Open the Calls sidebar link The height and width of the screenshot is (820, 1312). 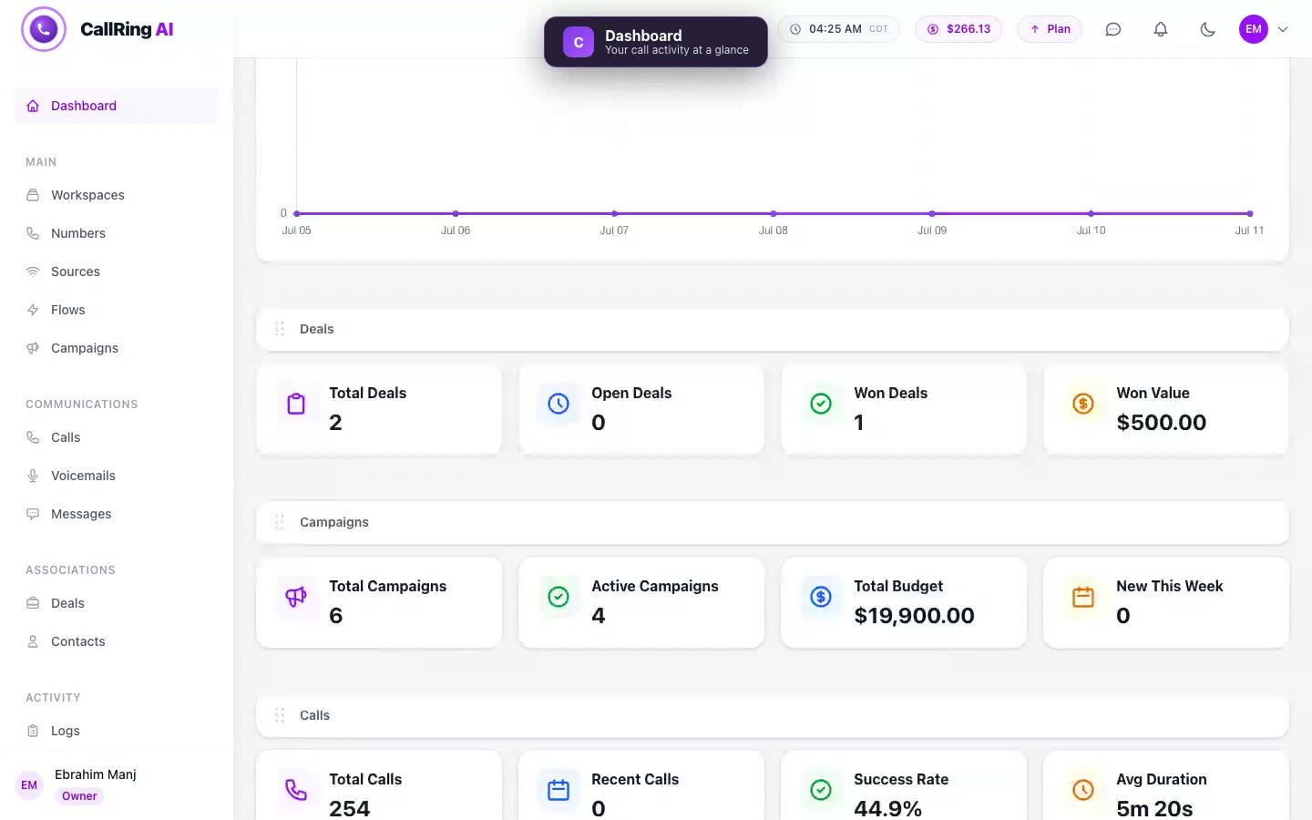117,437
